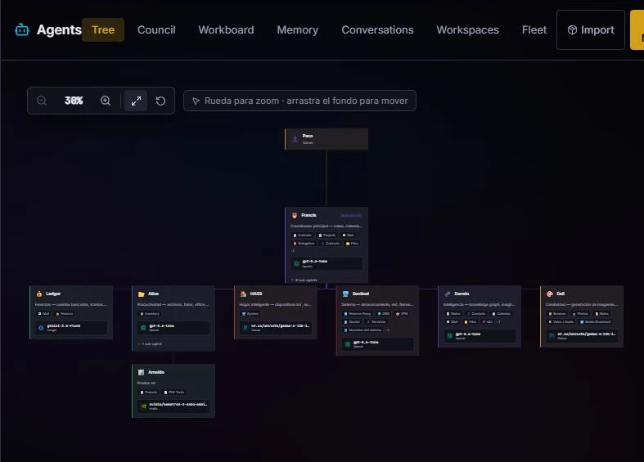
Task: Click the Darwin agent icon
Action: pyautogui.click(x=448, y=294)
